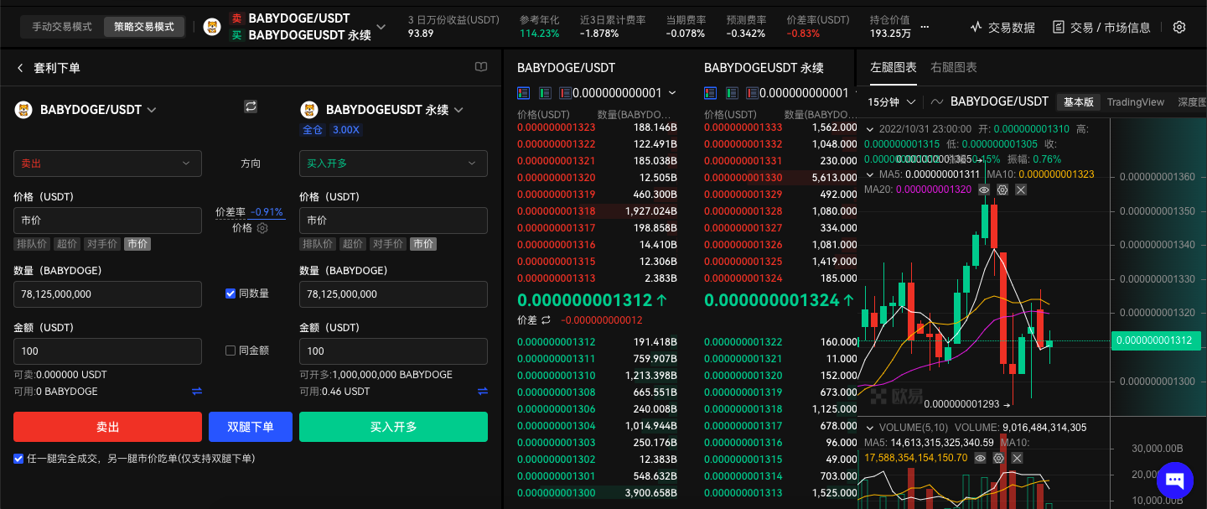The width and height of the screenshot is (1207, 509).
Task: Open the tutorial book icon in 套利下单 header
Action: (480, 67)
